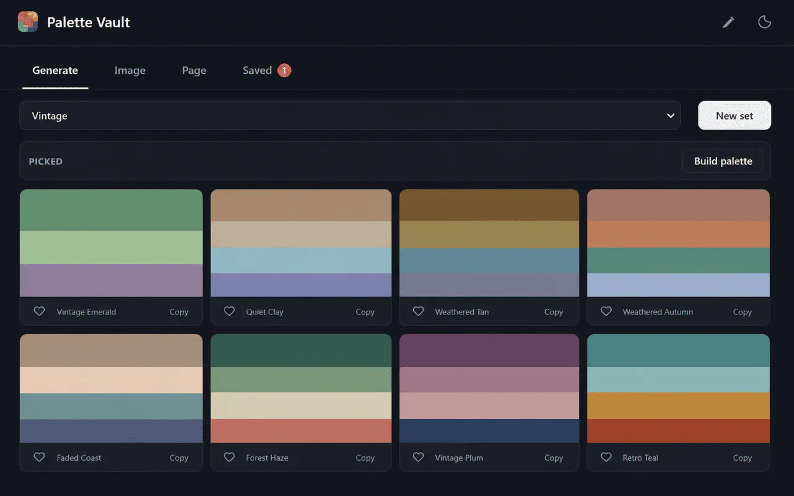The width and height of the screenshot is (794, 496).
Task: Click the Weathered Autumn palette name
Action: 658,312
